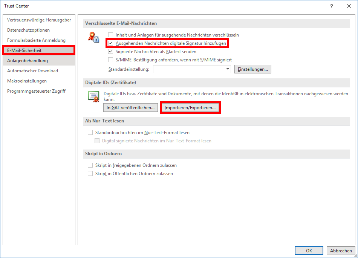This screenshot has width=358, height=258.
Task: Allow Skript in freigegebenen Ordnern
Action: pyautogui.click(x=90, y=165)
